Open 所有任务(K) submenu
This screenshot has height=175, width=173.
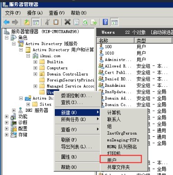(77, 120)
